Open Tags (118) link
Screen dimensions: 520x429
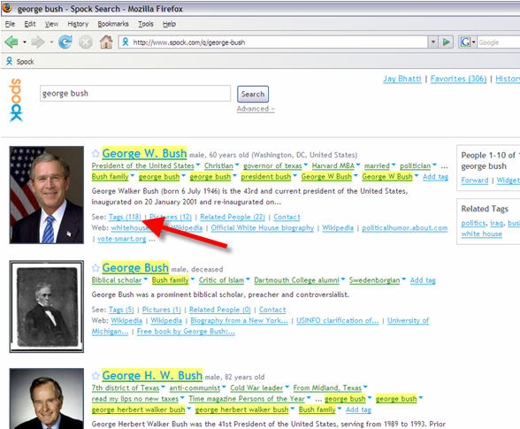[125, 217]
